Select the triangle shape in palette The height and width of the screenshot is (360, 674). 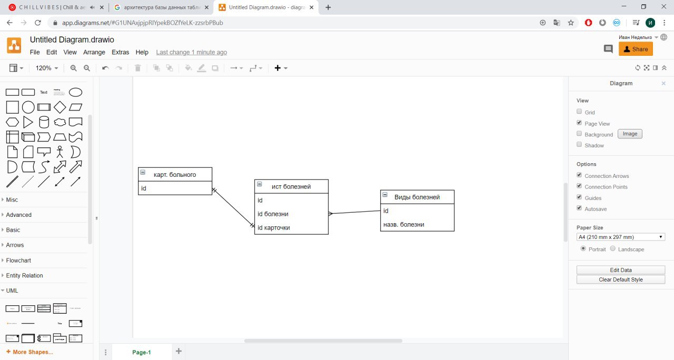[x=28, y=122]
